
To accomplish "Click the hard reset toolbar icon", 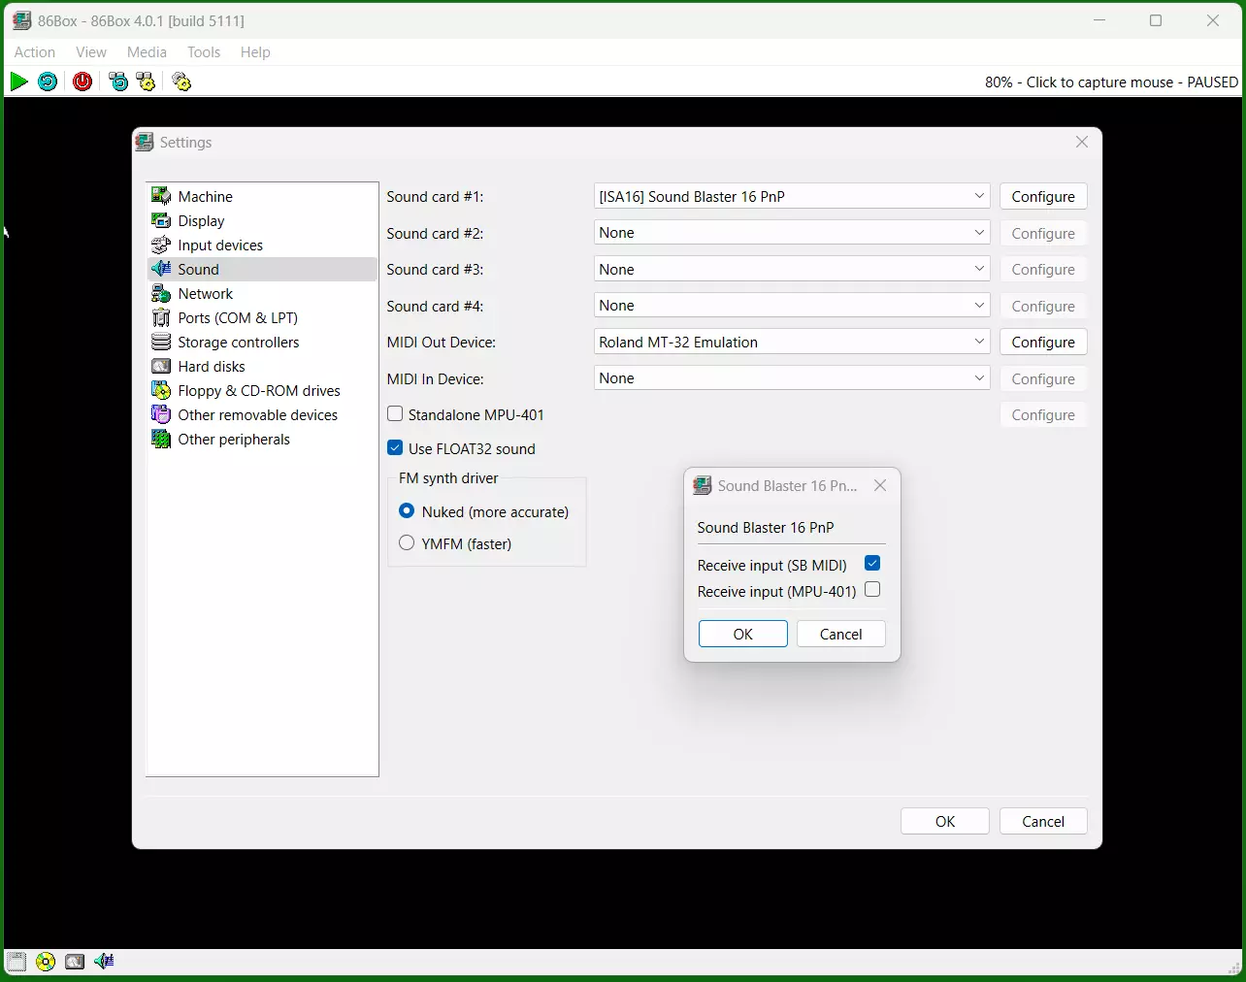I will coord(48,82).
